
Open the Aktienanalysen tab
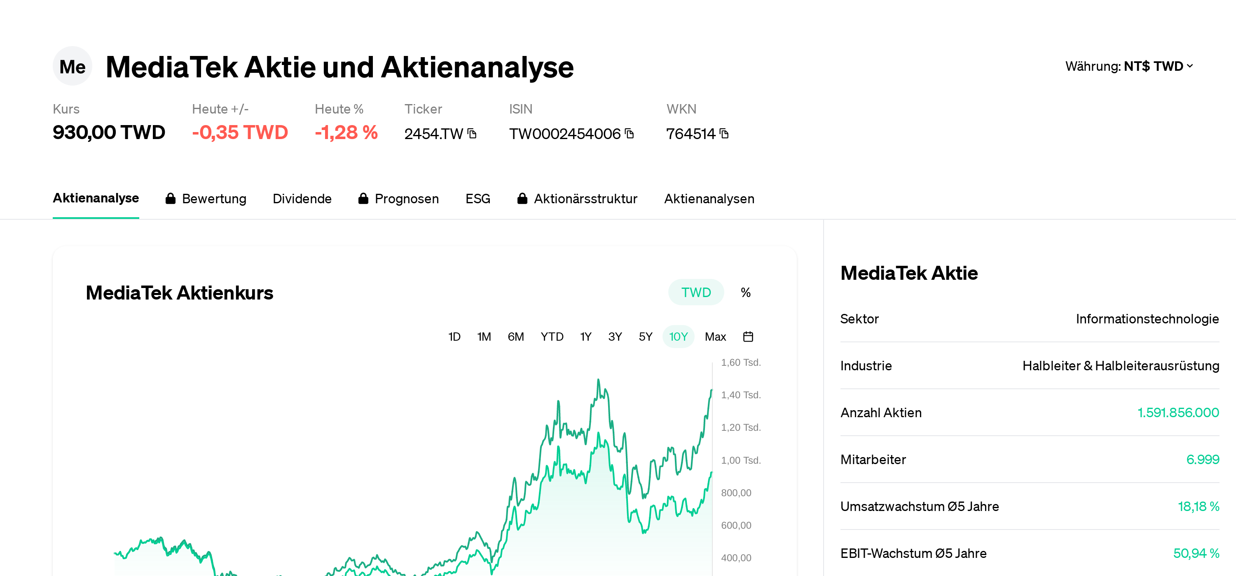coord(709,199)
